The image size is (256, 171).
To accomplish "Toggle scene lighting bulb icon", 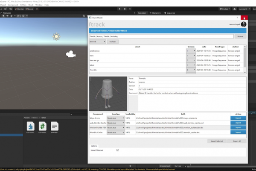I will click(x=3, y=16).
